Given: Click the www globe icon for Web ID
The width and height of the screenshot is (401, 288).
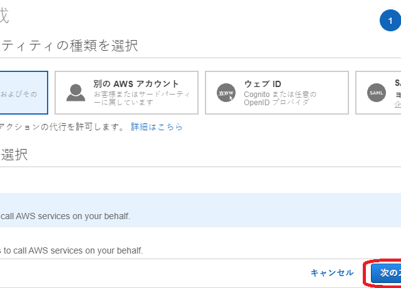Looking at the screenshot, I should point(225,93).
